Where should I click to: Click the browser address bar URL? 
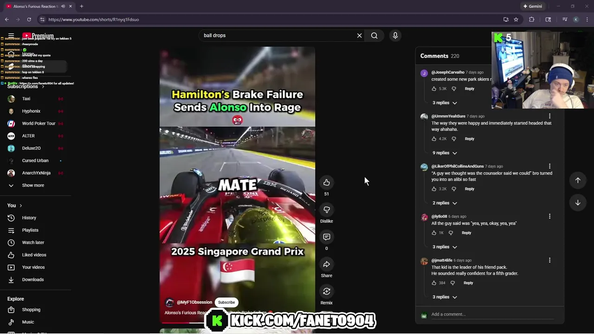(x=93, y=19)
